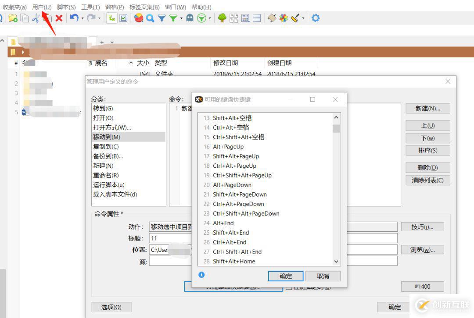Select the Cut (scissors) toolbar icon

click(36, 18)
